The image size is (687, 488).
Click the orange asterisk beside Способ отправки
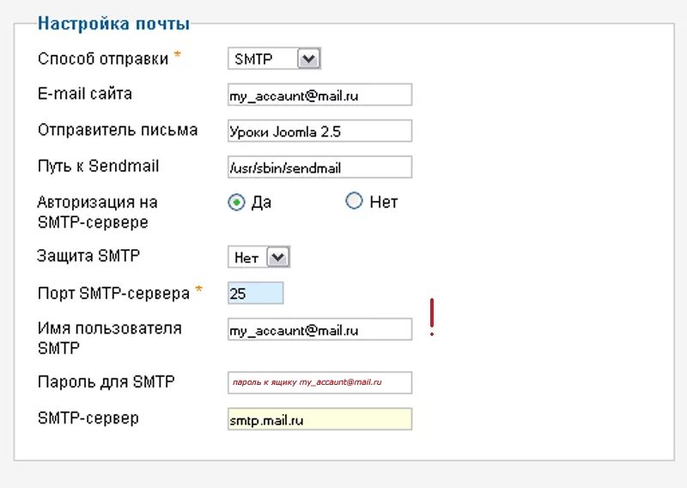tap(178, 56)
